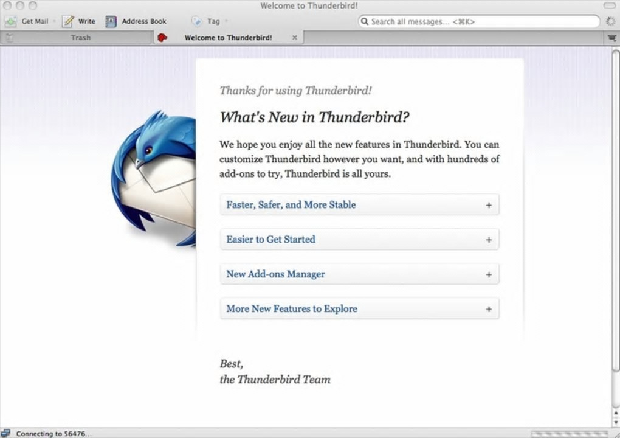This screenshot has width=620, height=438.
Task: Close the Welcome to Thunderbird! tab
Action: click(x=295, y=38)
